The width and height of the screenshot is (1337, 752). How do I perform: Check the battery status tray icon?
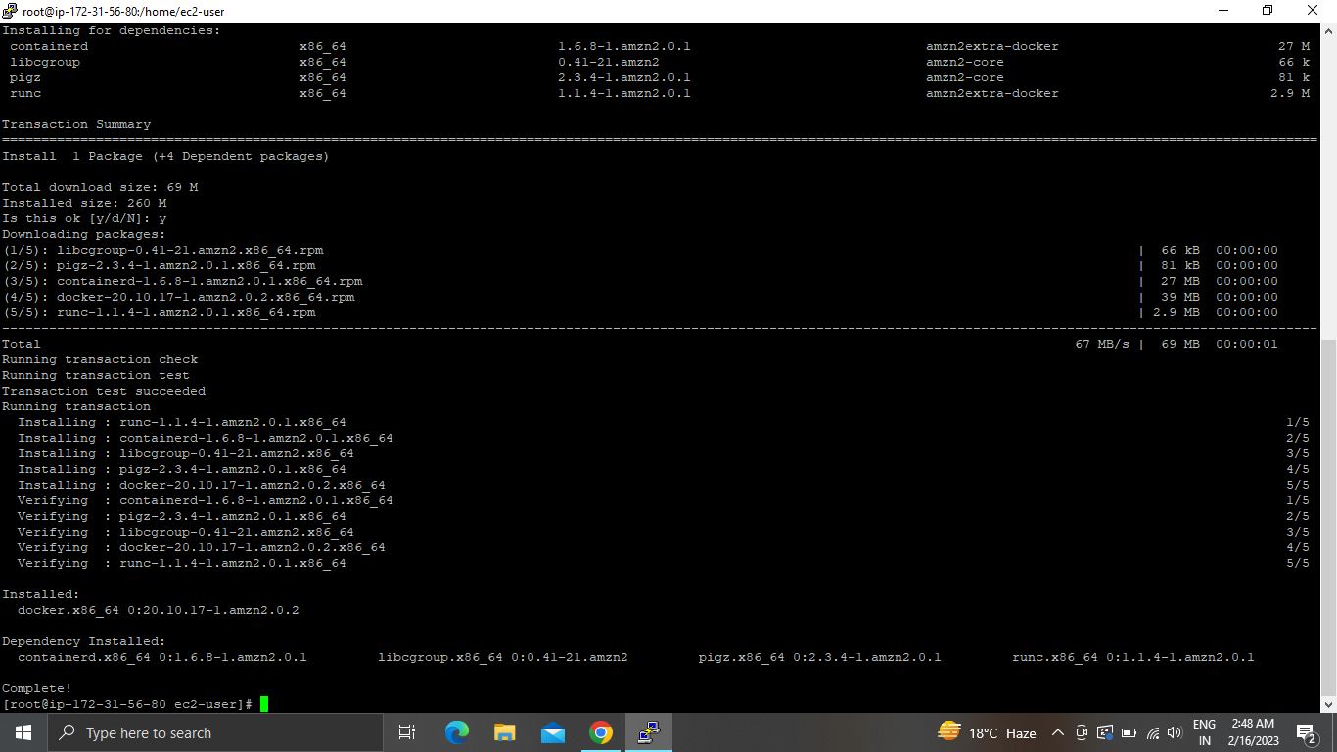1129,732
